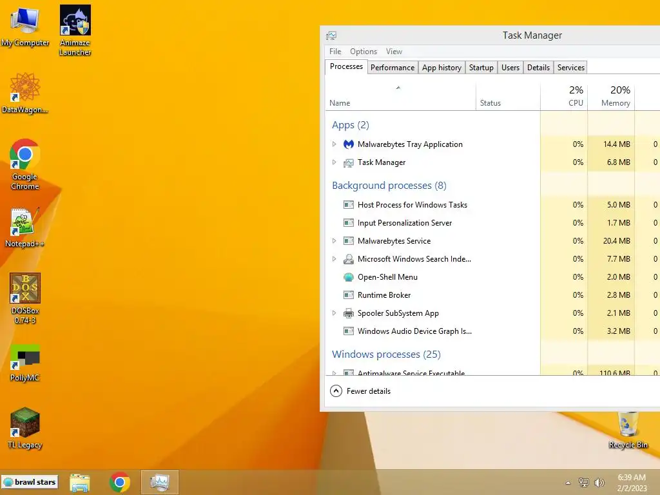The image size is (660, 495).
Task: Expand Microsoft Windows Search Indexer entry
Action: click(x=335, y=259)
